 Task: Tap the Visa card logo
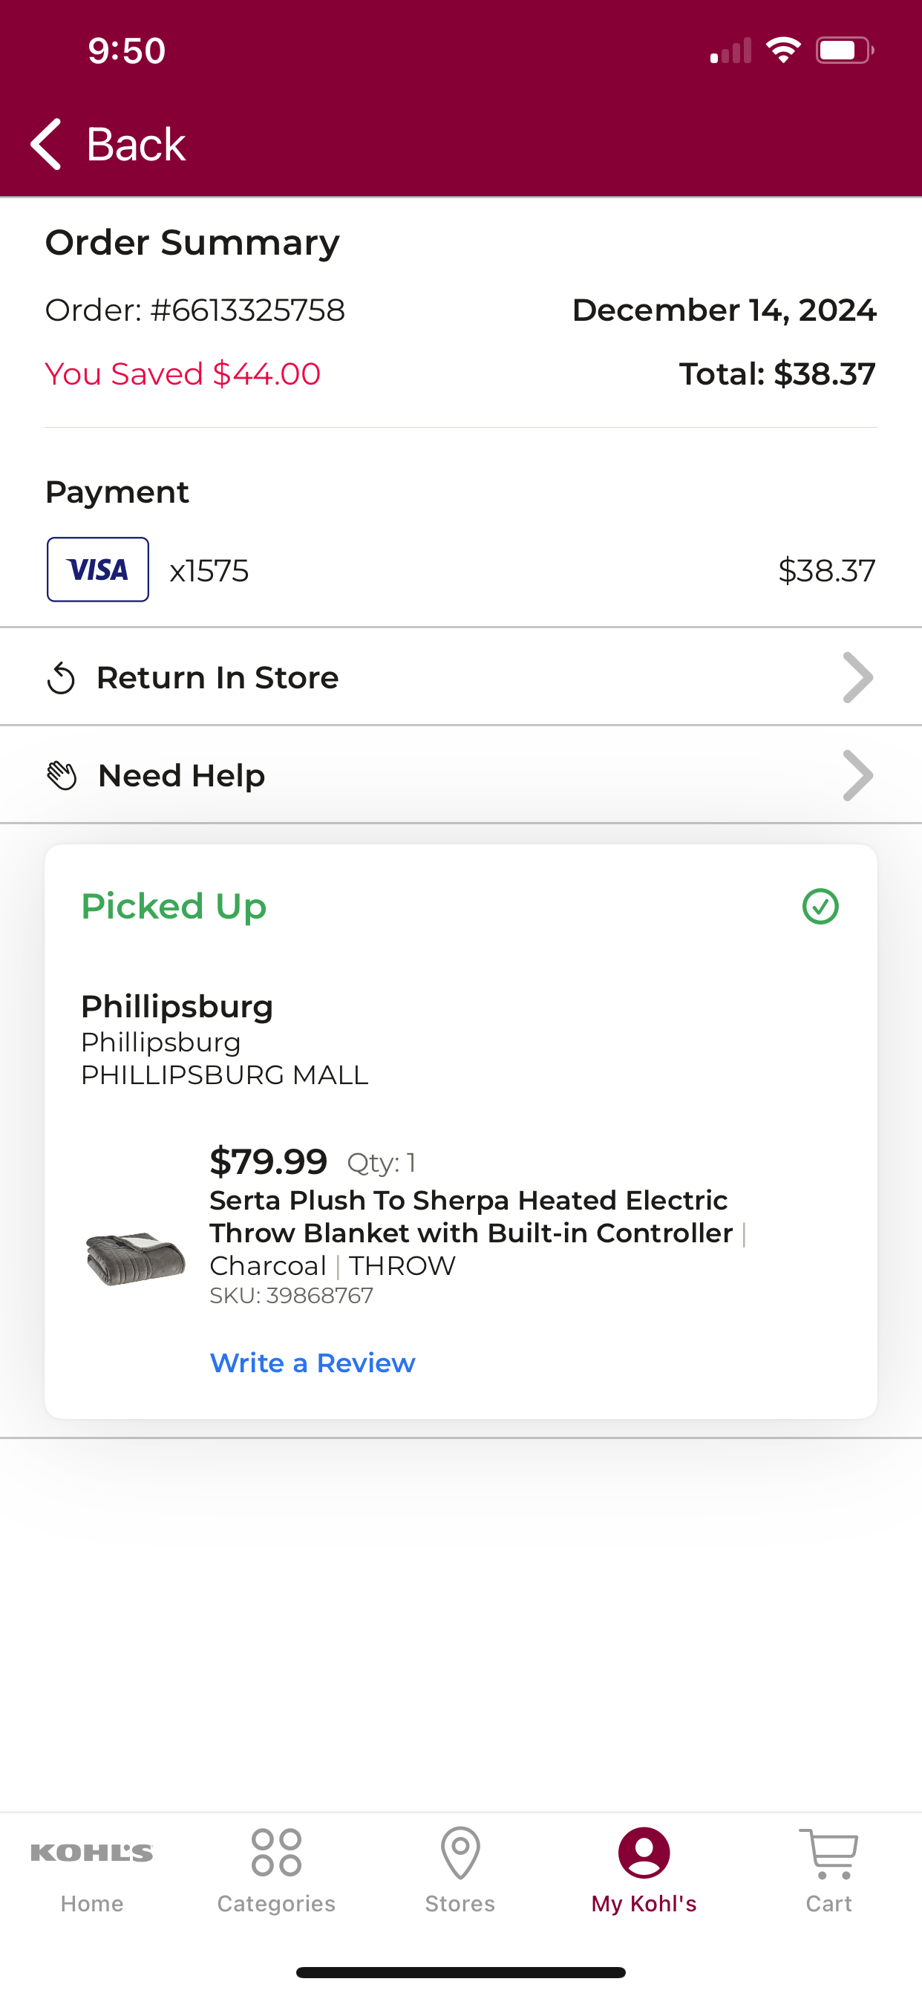(x=98, y=570)
